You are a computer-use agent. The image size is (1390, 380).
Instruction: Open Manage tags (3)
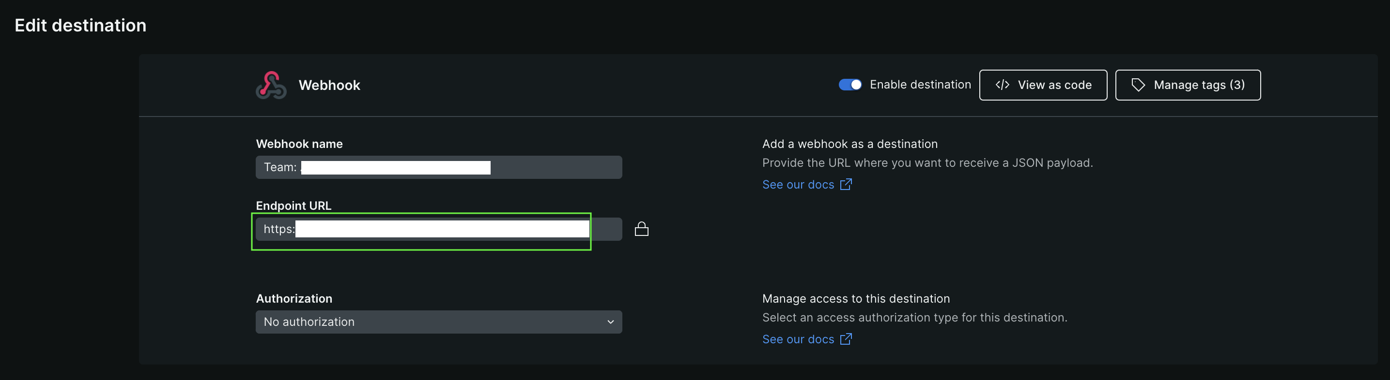pos(1188,85)
